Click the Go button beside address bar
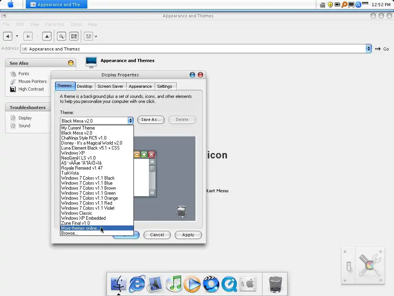Image resolution: width=394 pixels, height=296 pixels. tap(382, 49)
